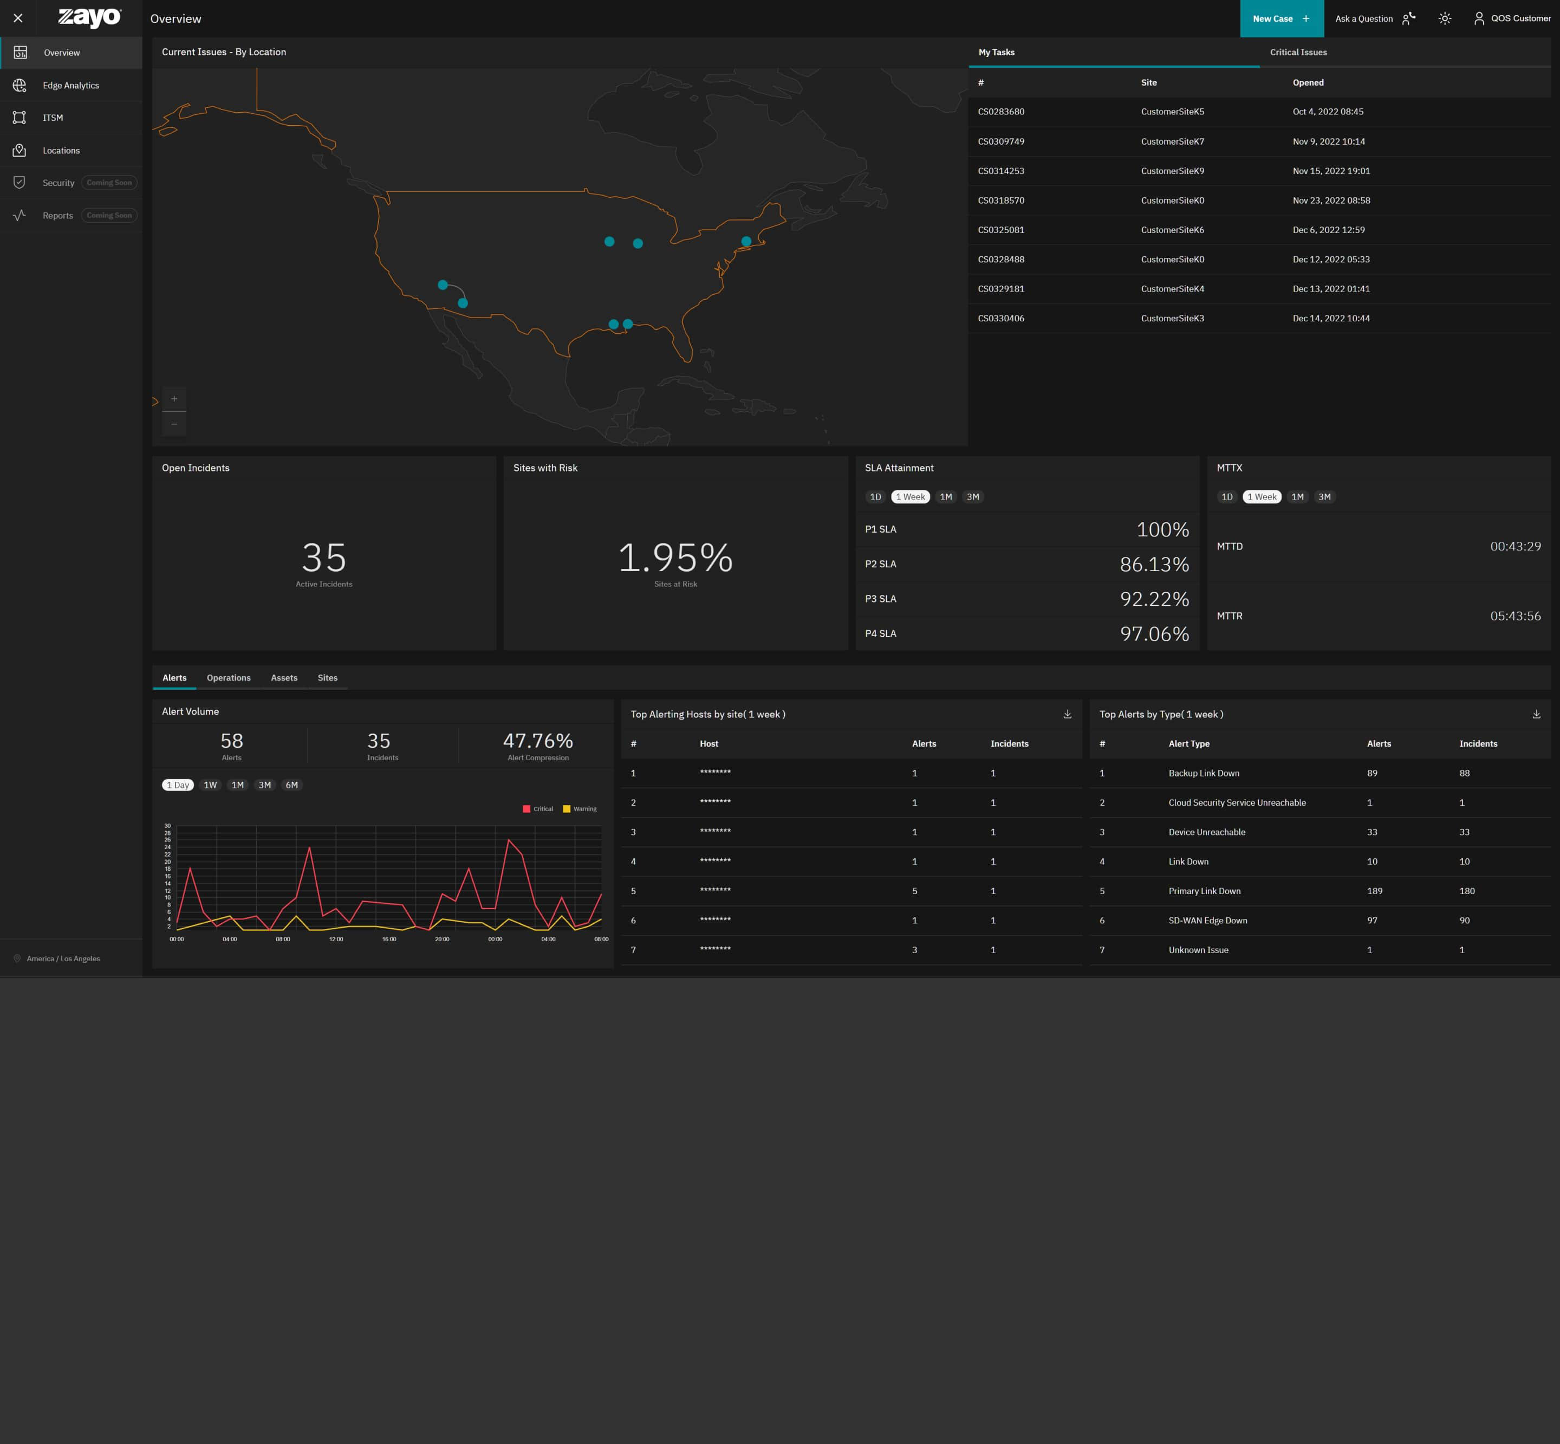Set SLA Attainment range to 3M
The width and height of the screenshot is (1560, 1444).
pos(972,497)
